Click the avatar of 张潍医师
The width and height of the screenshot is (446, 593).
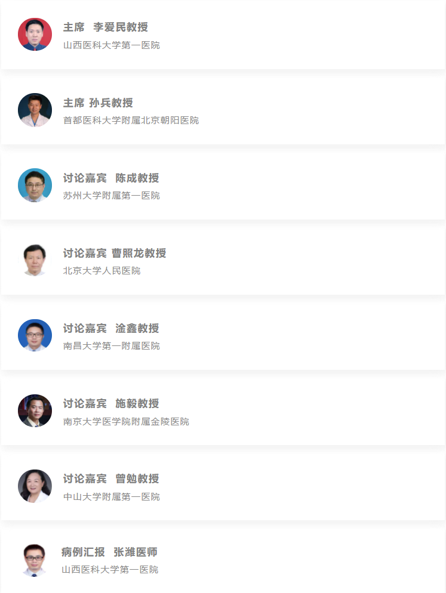click(35, 560)
